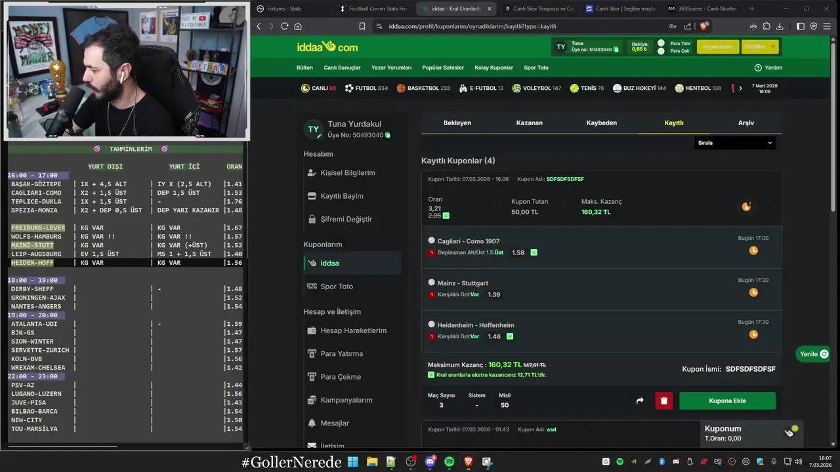The image size is (840, 472).
Task: Open Spotify from the Windows taskbar
Action: (x=449, y=462)
